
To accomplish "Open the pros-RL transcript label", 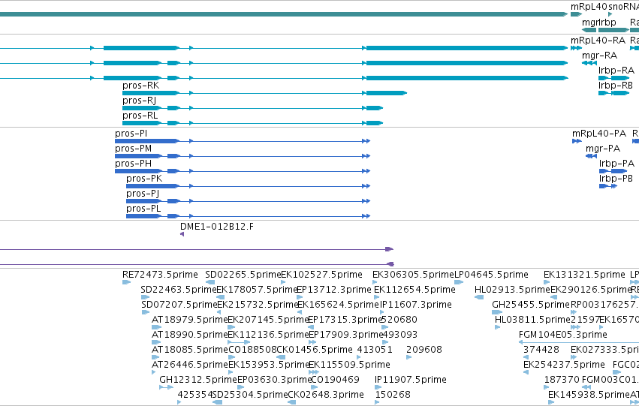I will coord(140,116).
